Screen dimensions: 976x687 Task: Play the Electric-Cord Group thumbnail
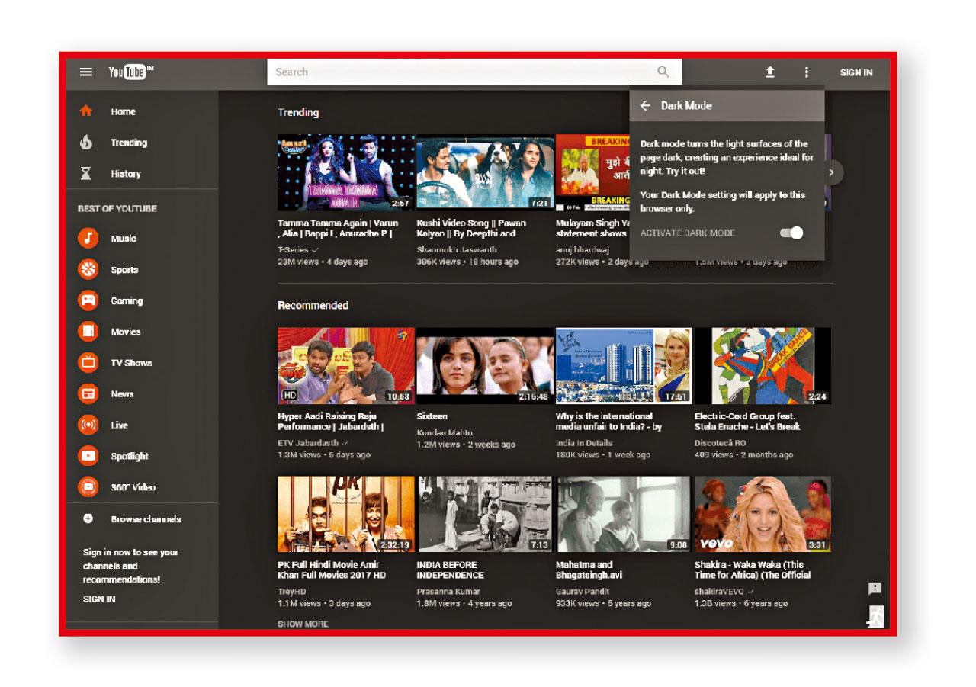(762, 365)
